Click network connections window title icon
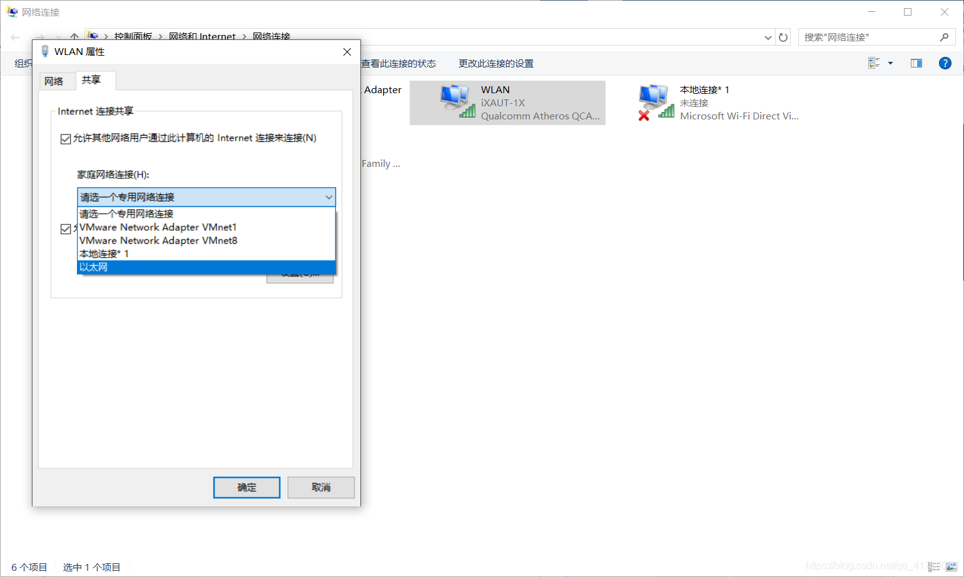This screenshot has width=964, height=577. coord(12,12)
